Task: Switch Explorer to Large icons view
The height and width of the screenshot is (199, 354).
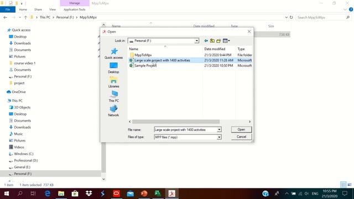Action: (350, 185)
